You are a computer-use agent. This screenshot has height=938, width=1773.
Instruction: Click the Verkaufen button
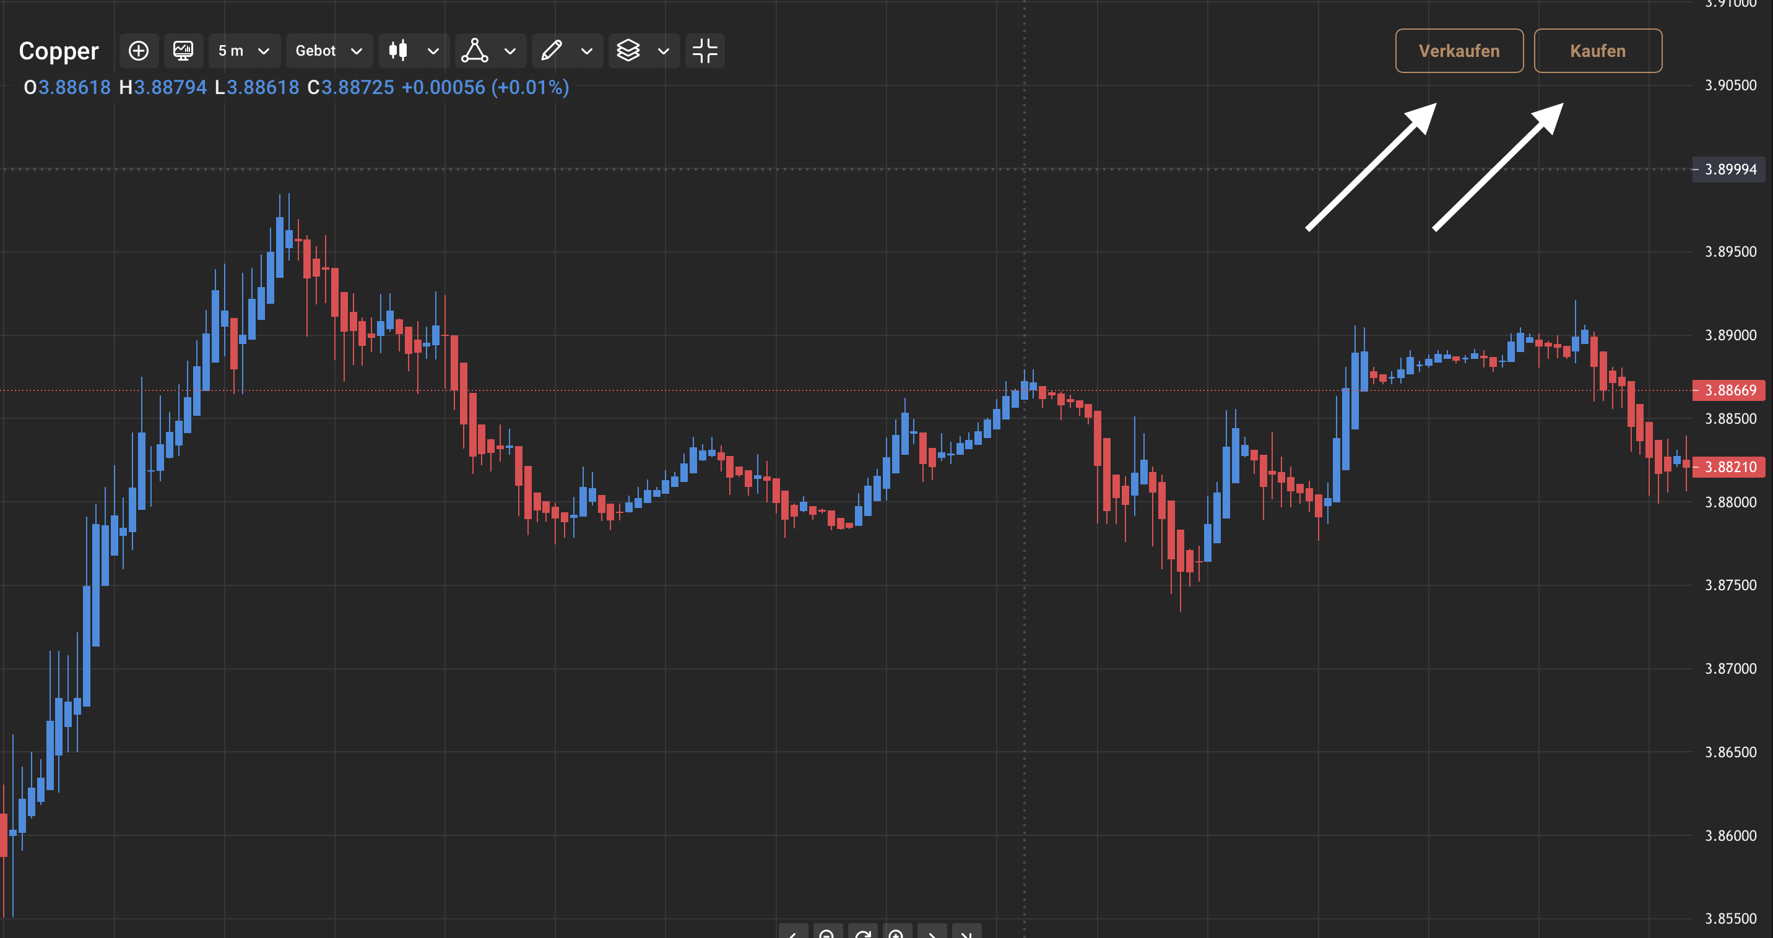pyautogui.click(x=1459, y=51)
